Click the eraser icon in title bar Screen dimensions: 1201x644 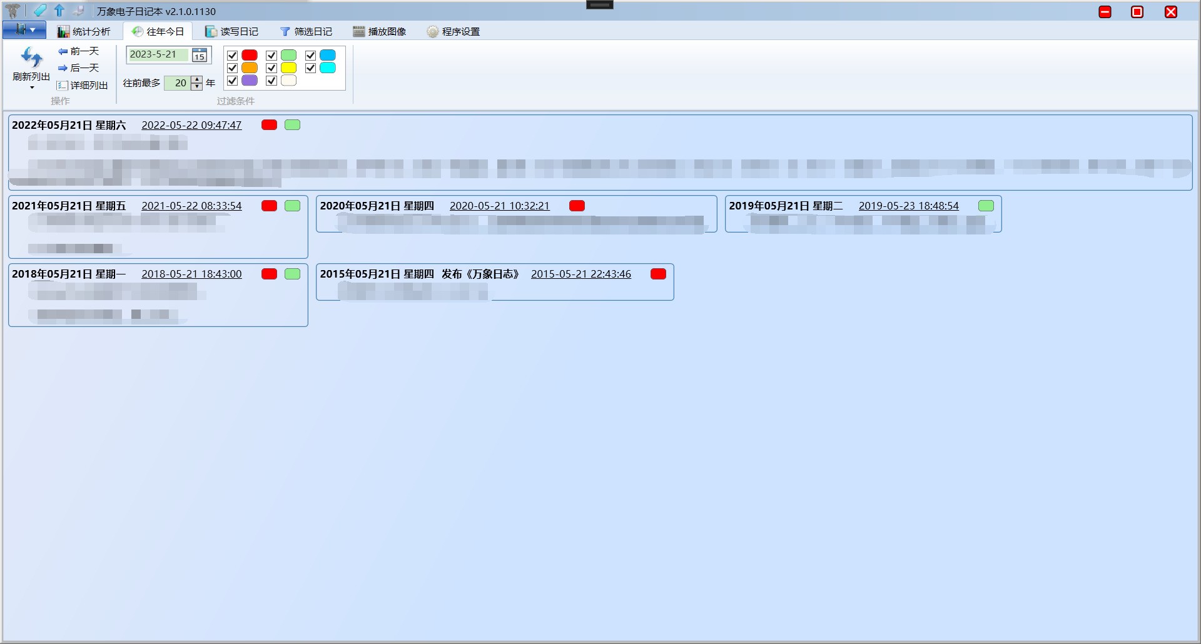(x=40, y=11)
